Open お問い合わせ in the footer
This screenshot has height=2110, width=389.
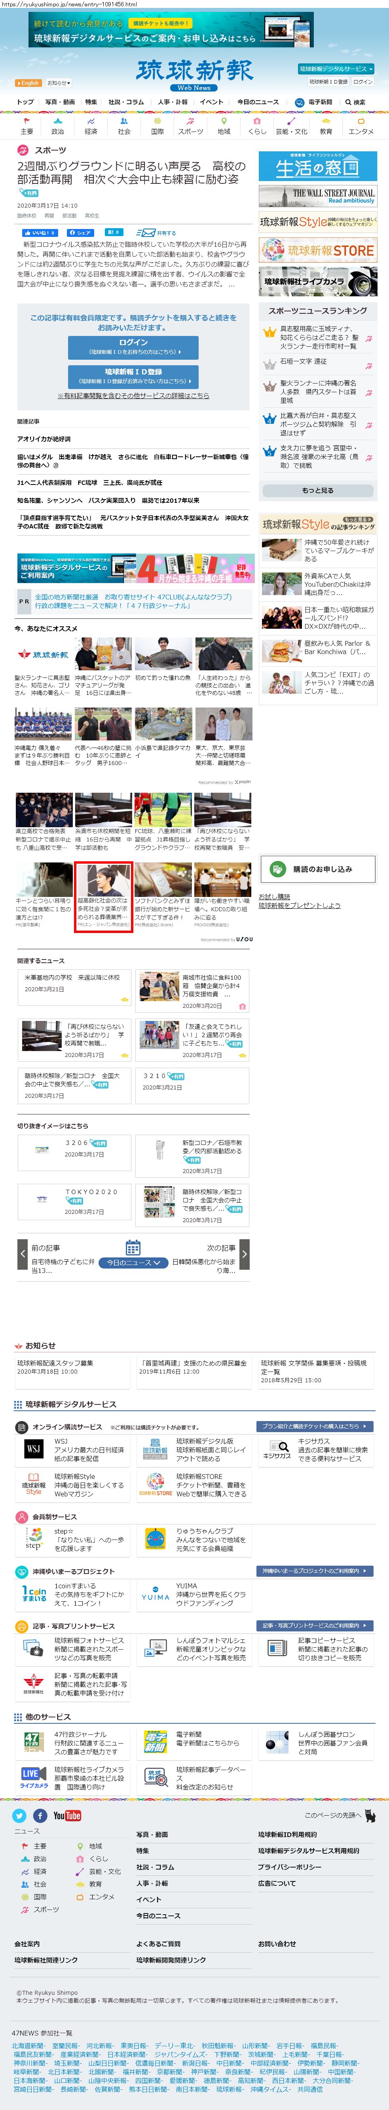277,1944
